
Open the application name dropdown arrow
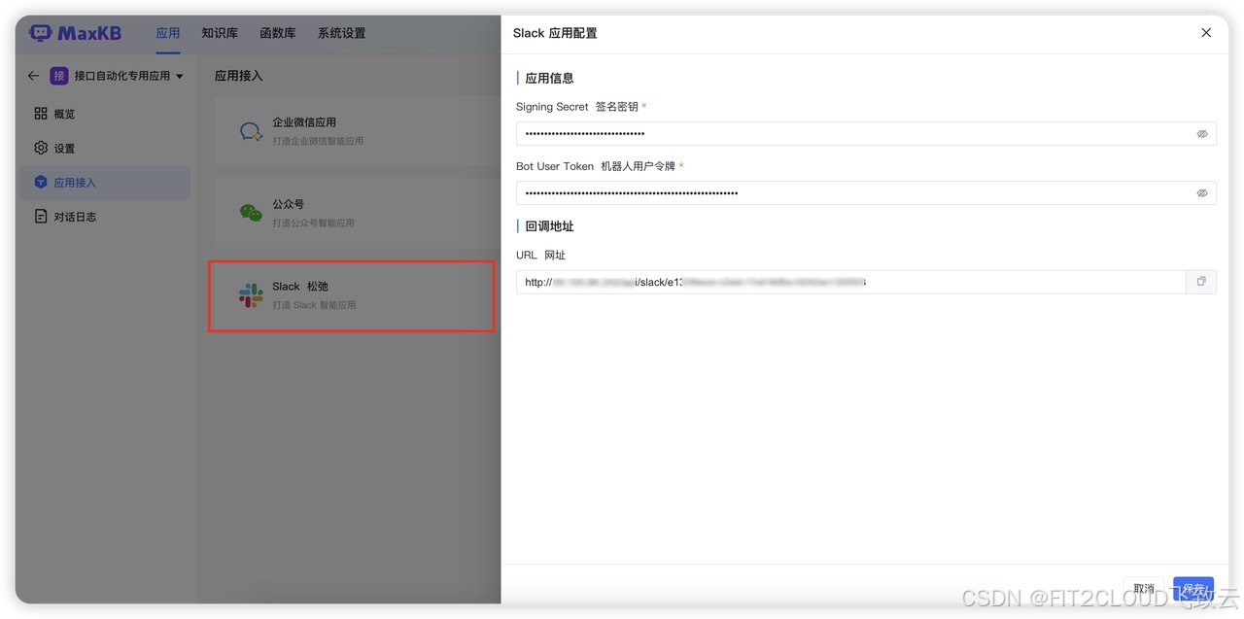click(x=180, y=76)
